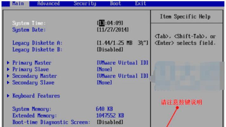The width and height of the screenshot is (226, 127).
Task: Switch to the Security tab
Action: click(x=85, y=3)
